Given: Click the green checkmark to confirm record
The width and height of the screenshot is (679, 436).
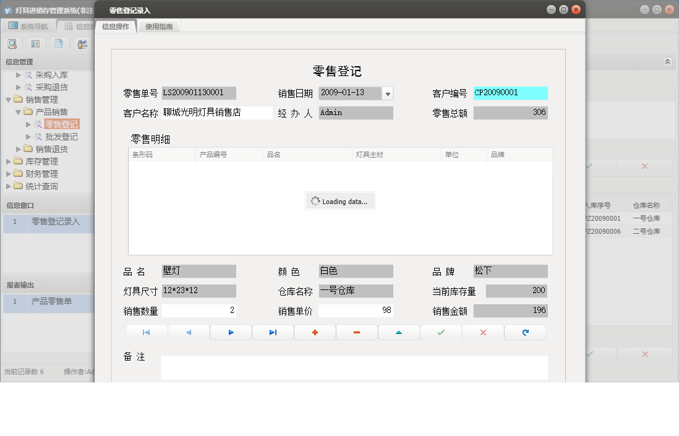Looking at the screenshot, I should [x=441, y=332].
